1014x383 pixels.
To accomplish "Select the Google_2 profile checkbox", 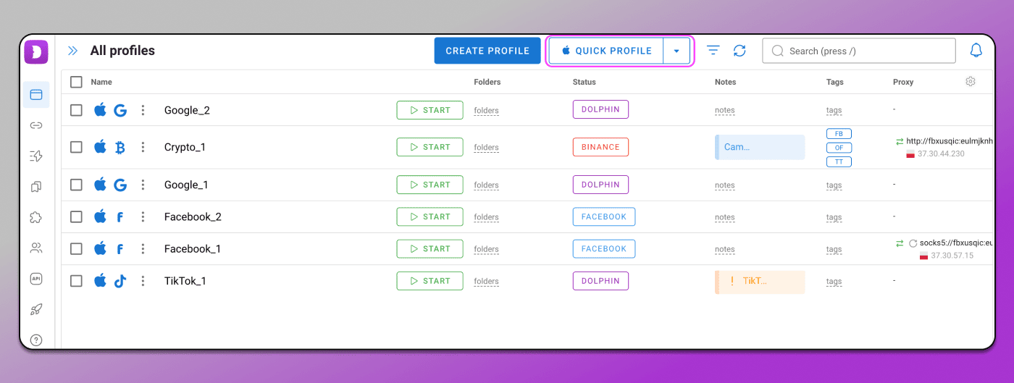I will point(76,110).
